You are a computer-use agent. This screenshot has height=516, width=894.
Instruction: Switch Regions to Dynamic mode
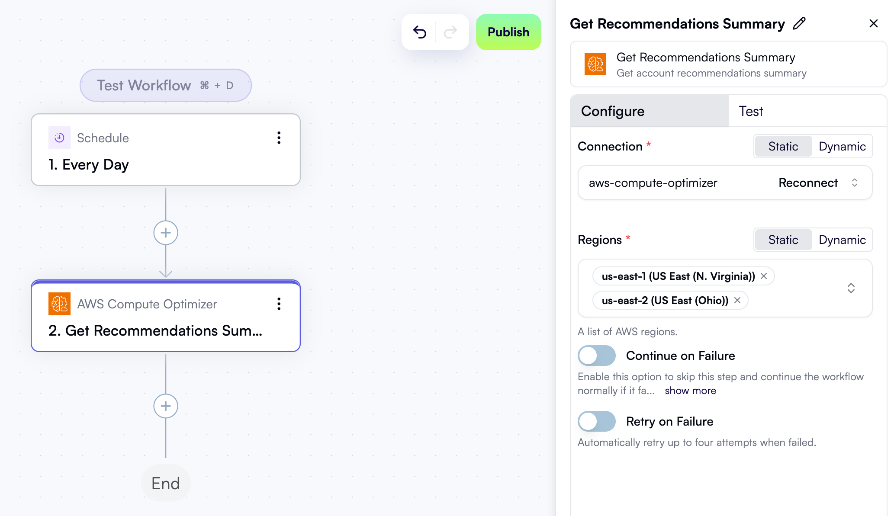click(842, 240)
